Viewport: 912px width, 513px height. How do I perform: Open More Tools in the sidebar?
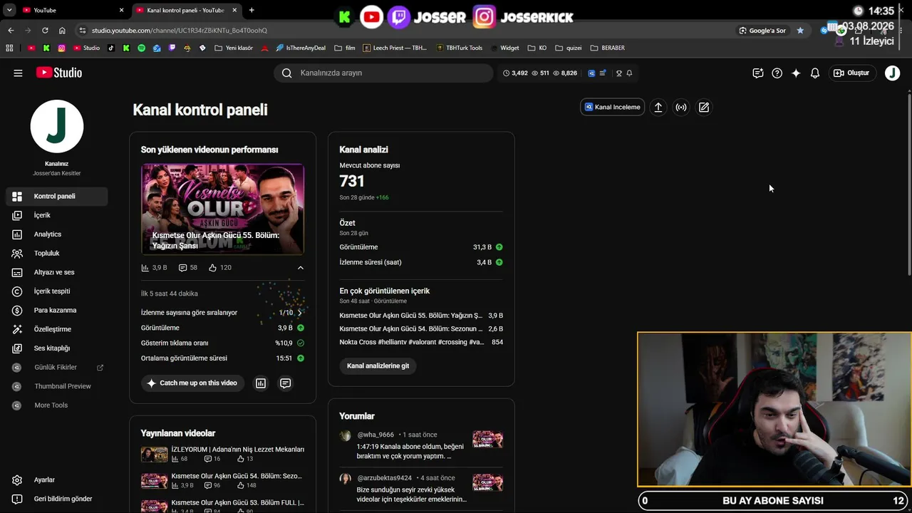point(57,405)
